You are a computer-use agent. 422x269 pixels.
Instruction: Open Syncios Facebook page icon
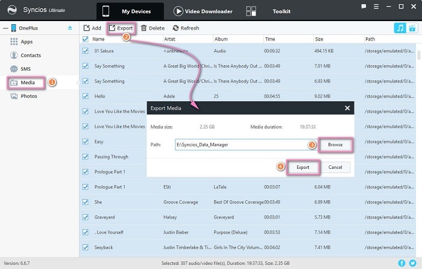pos(402,264)
